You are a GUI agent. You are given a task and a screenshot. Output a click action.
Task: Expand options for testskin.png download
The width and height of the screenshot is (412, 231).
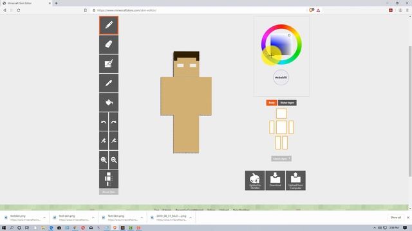tap(44, 218)
